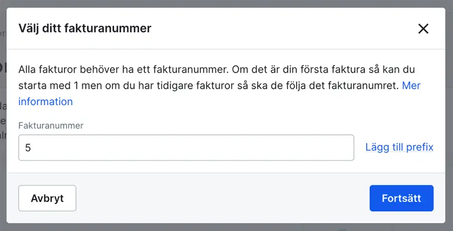Click the 'Fakturanummer' field label

point(51,126)
